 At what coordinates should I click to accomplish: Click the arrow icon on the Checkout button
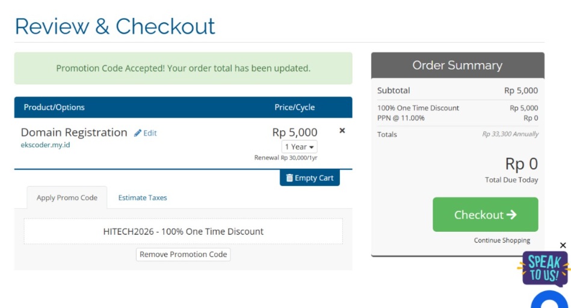click(511, 215)
